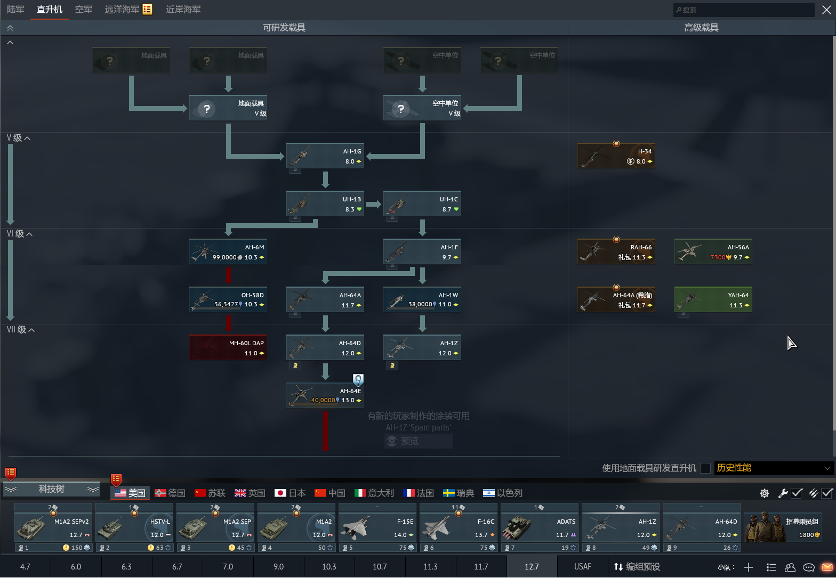Viewport: 836px width, 578px height.
Task: Toggle the auto-repair wrench checkbox
Action: click(x=797, y=493)
